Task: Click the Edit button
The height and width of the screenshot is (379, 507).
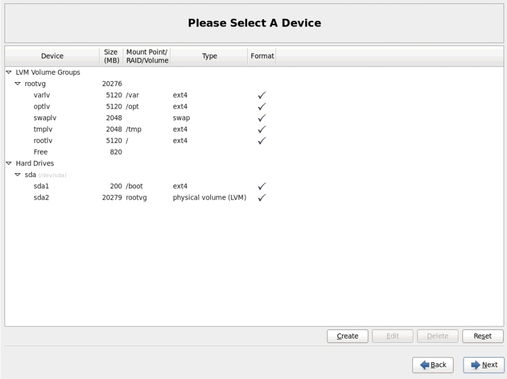Action: pos(393,336)
